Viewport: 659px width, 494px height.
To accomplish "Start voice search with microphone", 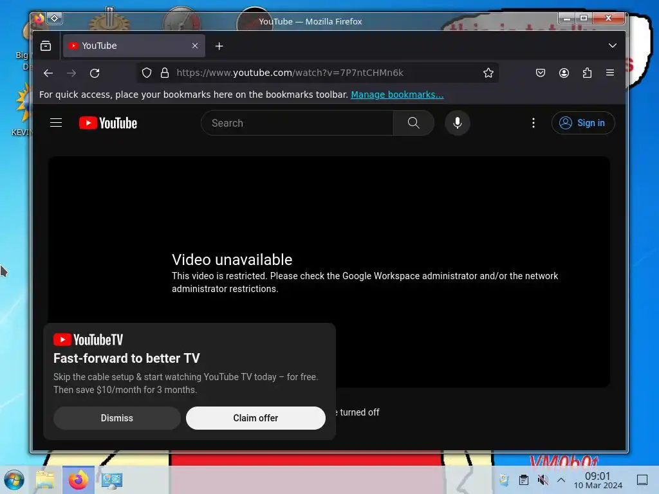I will click(x=458, y=123).
